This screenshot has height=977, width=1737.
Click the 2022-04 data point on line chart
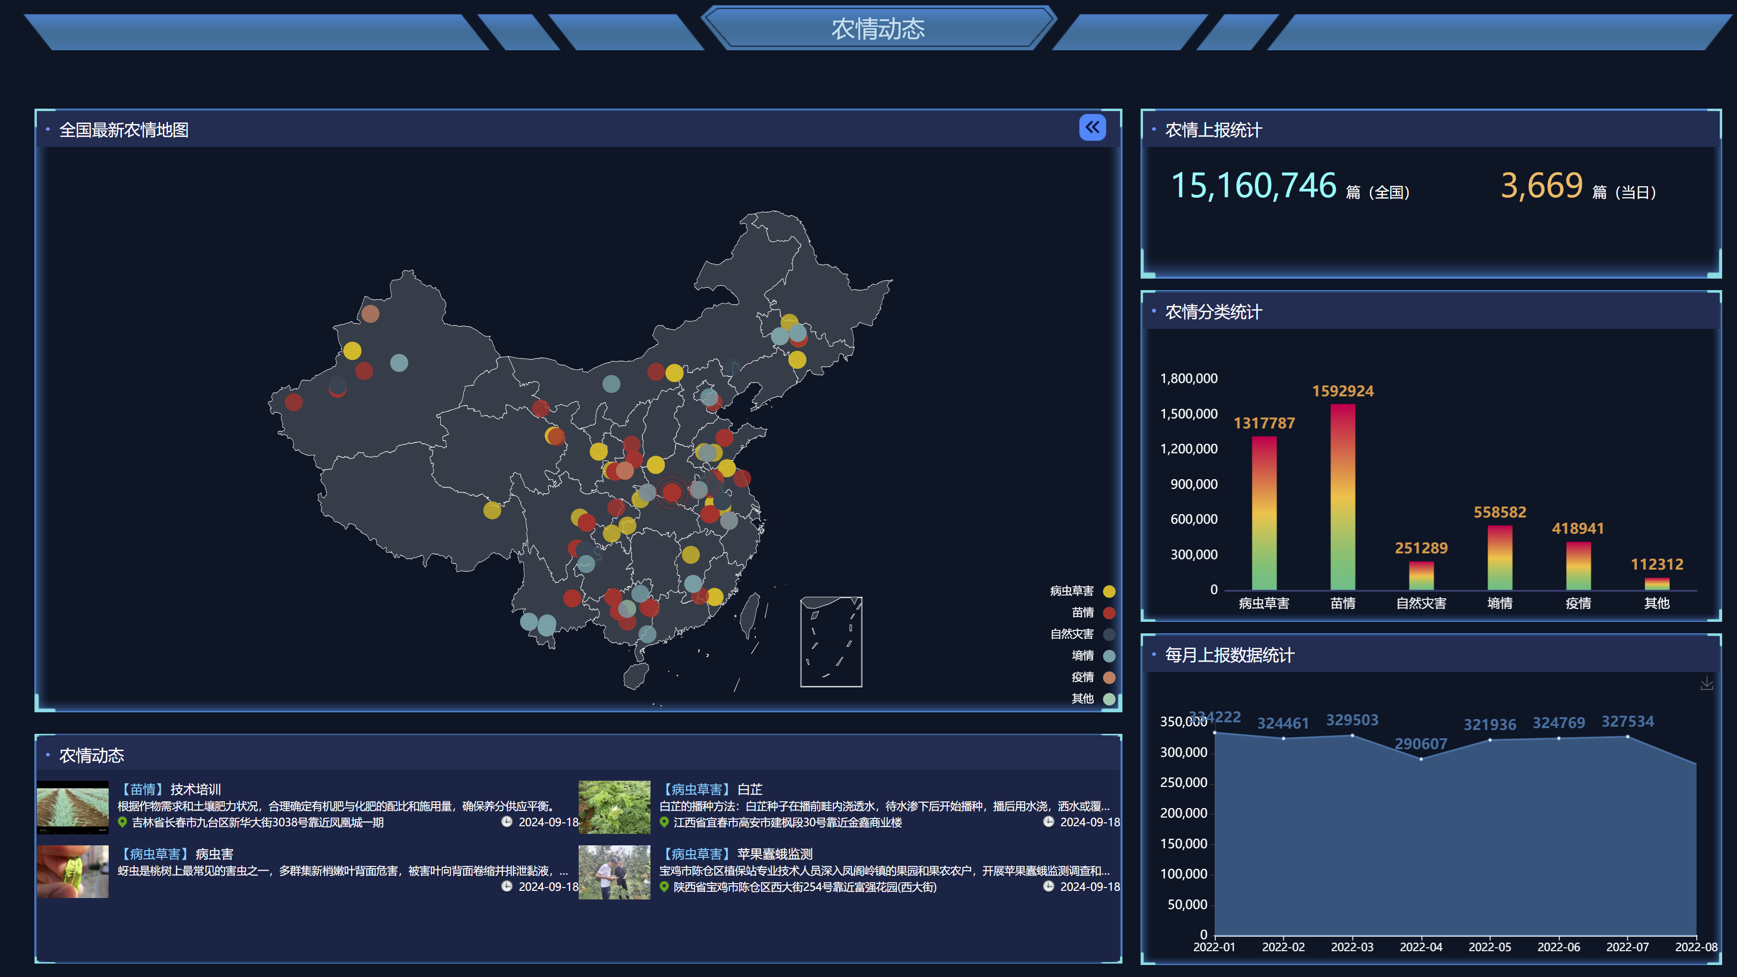point(1421,759)
